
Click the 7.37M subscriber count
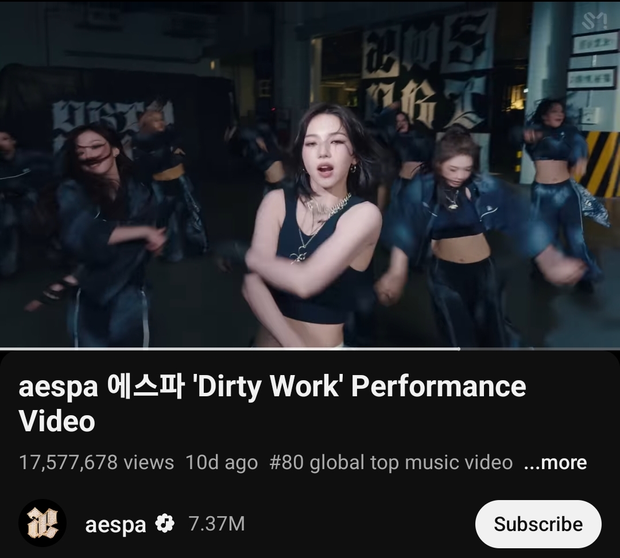pyautogui.click(x=216, y=524)
